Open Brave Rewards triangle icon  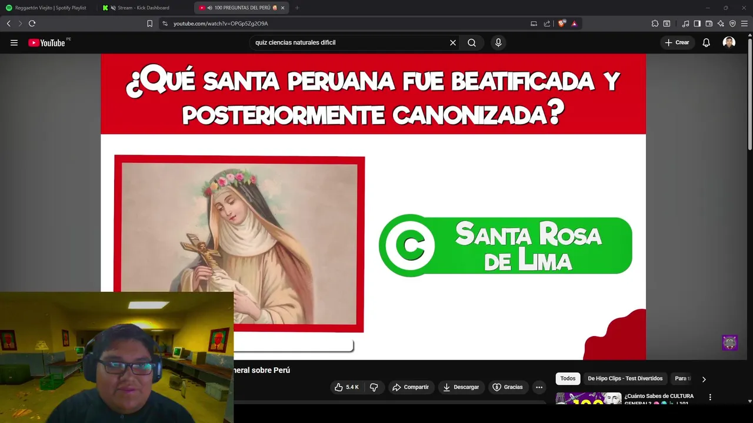click(574, 23)
